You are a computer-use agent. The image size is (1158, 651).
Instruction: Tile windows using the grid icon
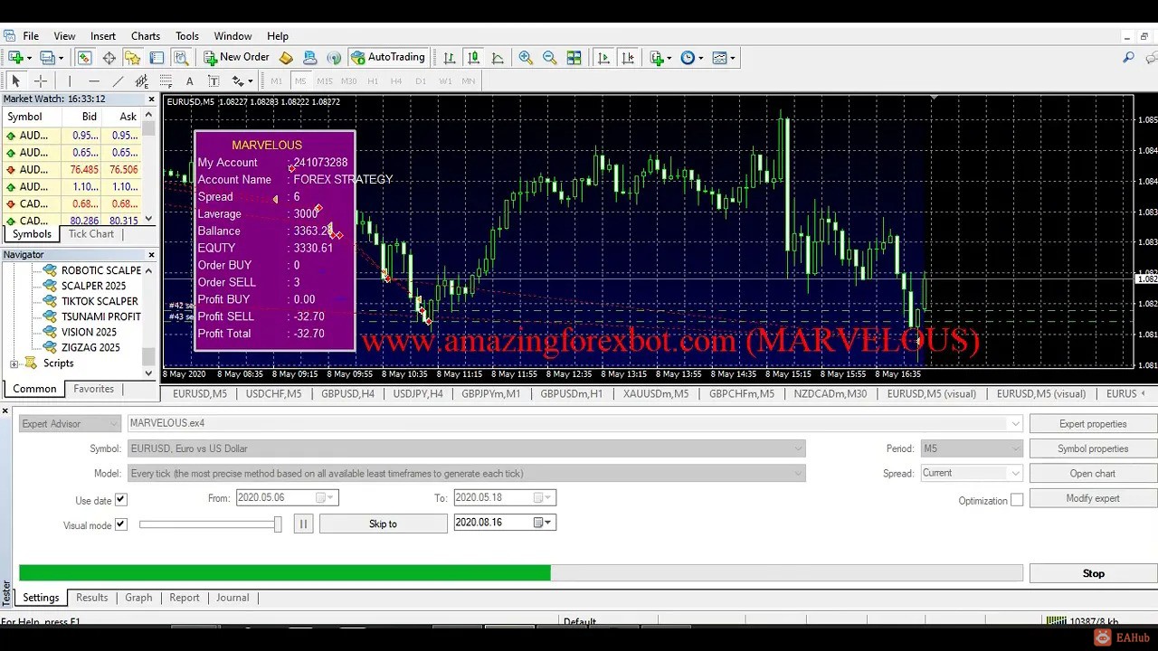pos(574,58)
